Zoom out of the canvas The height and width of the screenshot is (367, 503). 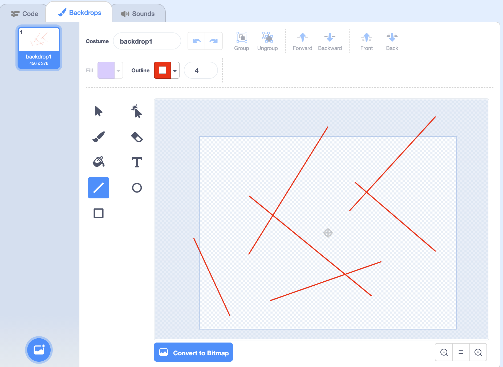pyautogui.click(x=444, y=352)
